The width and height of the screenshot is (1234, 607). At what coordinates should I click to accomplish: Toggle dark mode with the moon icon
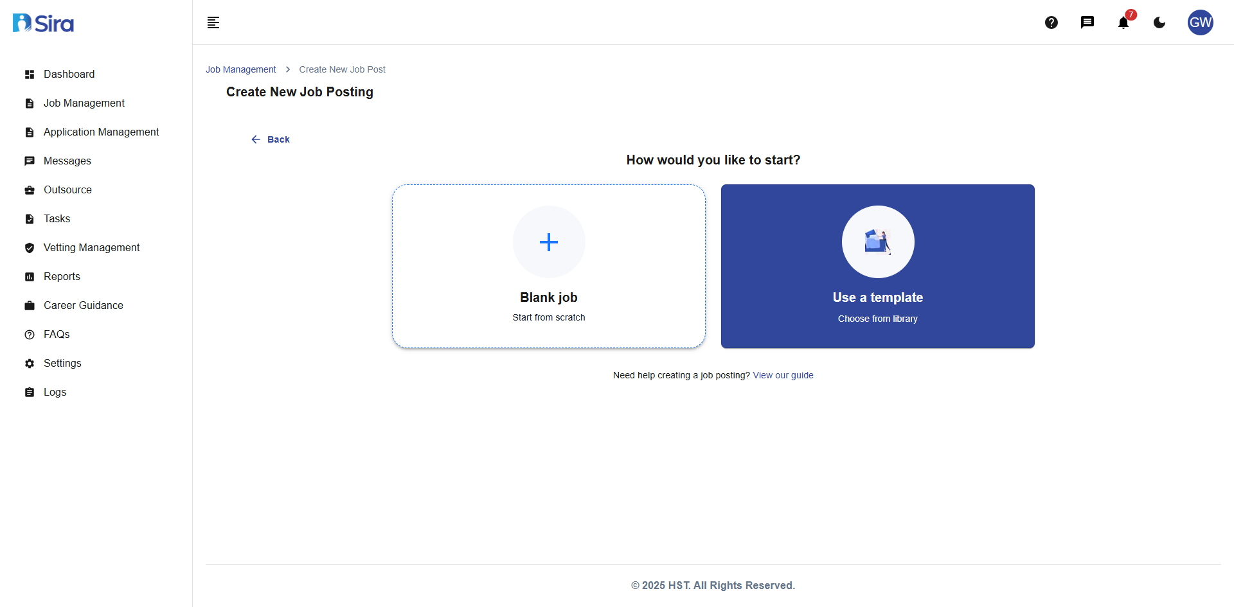pos(1159,22)
